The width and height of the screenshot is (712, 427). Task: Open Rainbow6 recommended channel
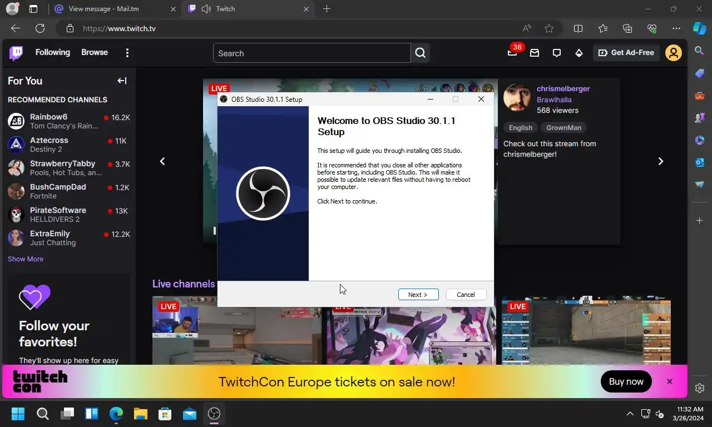click(x=69, y=121)
